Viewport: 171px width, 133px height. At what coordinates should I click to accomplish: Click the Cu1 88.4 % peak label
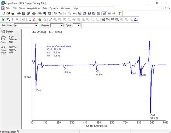[x=154, y=117]
